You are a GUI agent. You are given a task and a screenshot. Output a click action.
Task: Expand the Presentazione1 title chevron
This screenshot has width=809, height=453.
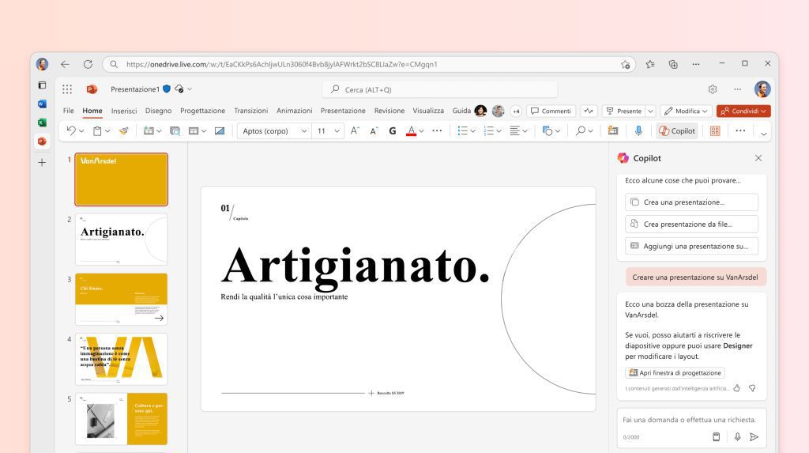click(x=190, y=89)
